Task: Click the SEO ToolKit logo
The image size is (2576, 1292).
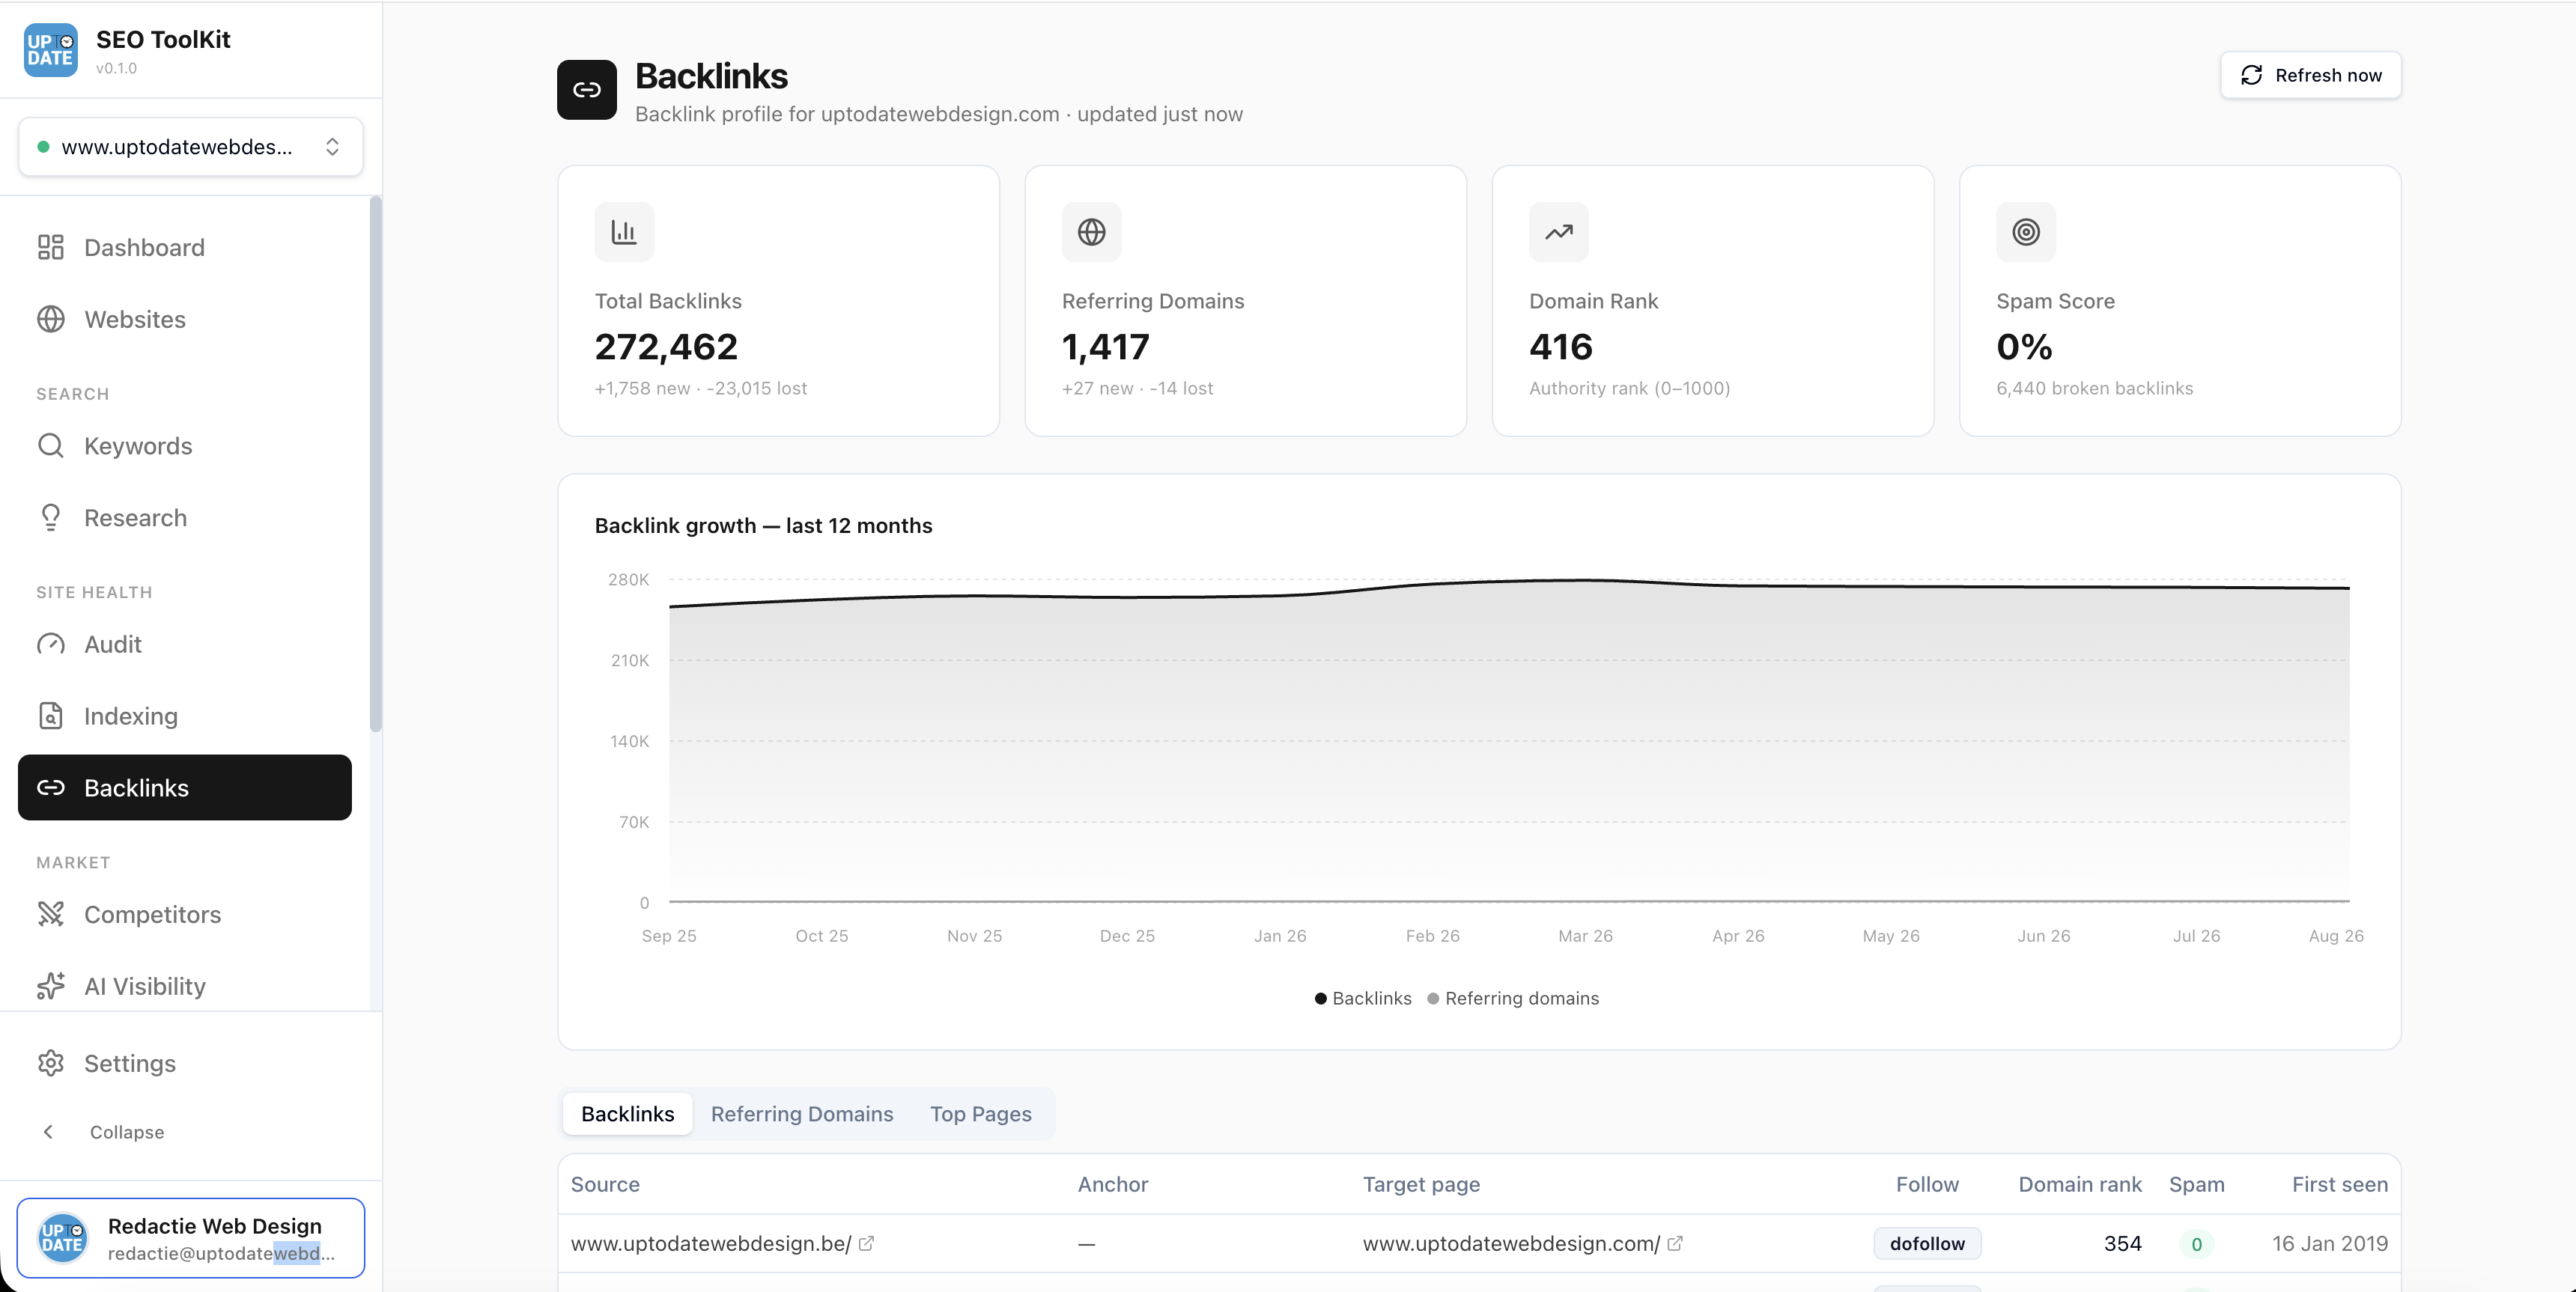Action: [50, 50]
